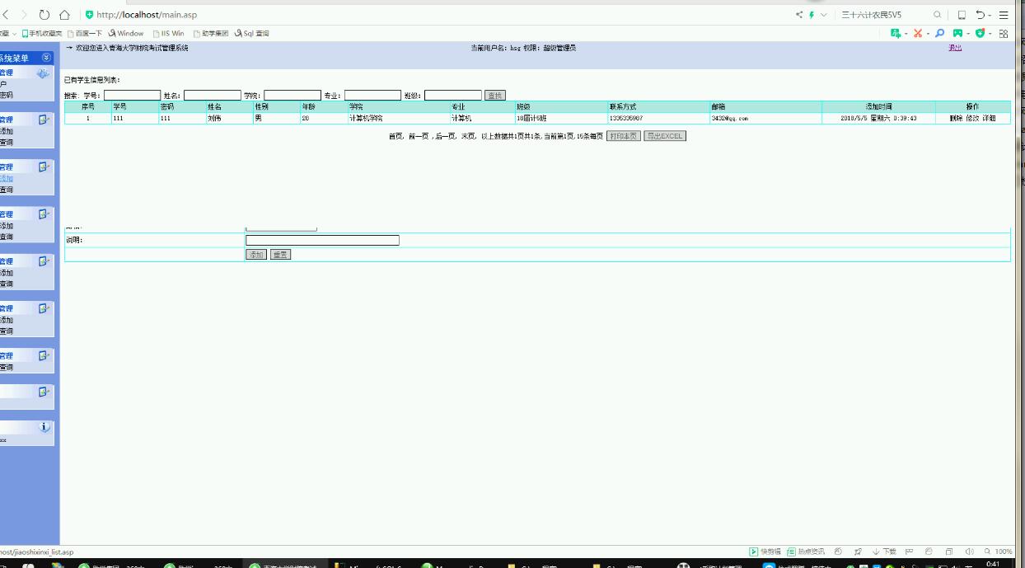This screenshot has width=1025, height=568.
Task: Expand the address bar history dropdown arrow
Action: 824,15
